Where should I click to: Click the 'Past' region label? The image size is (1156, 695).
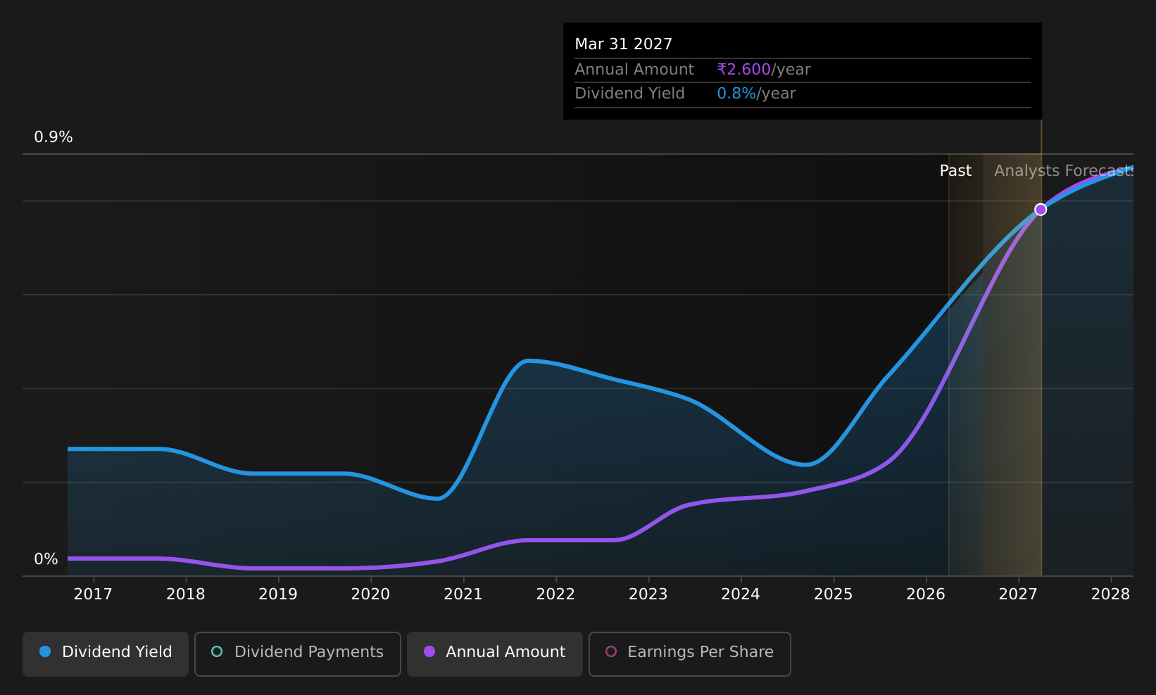(x=955, y=171)
